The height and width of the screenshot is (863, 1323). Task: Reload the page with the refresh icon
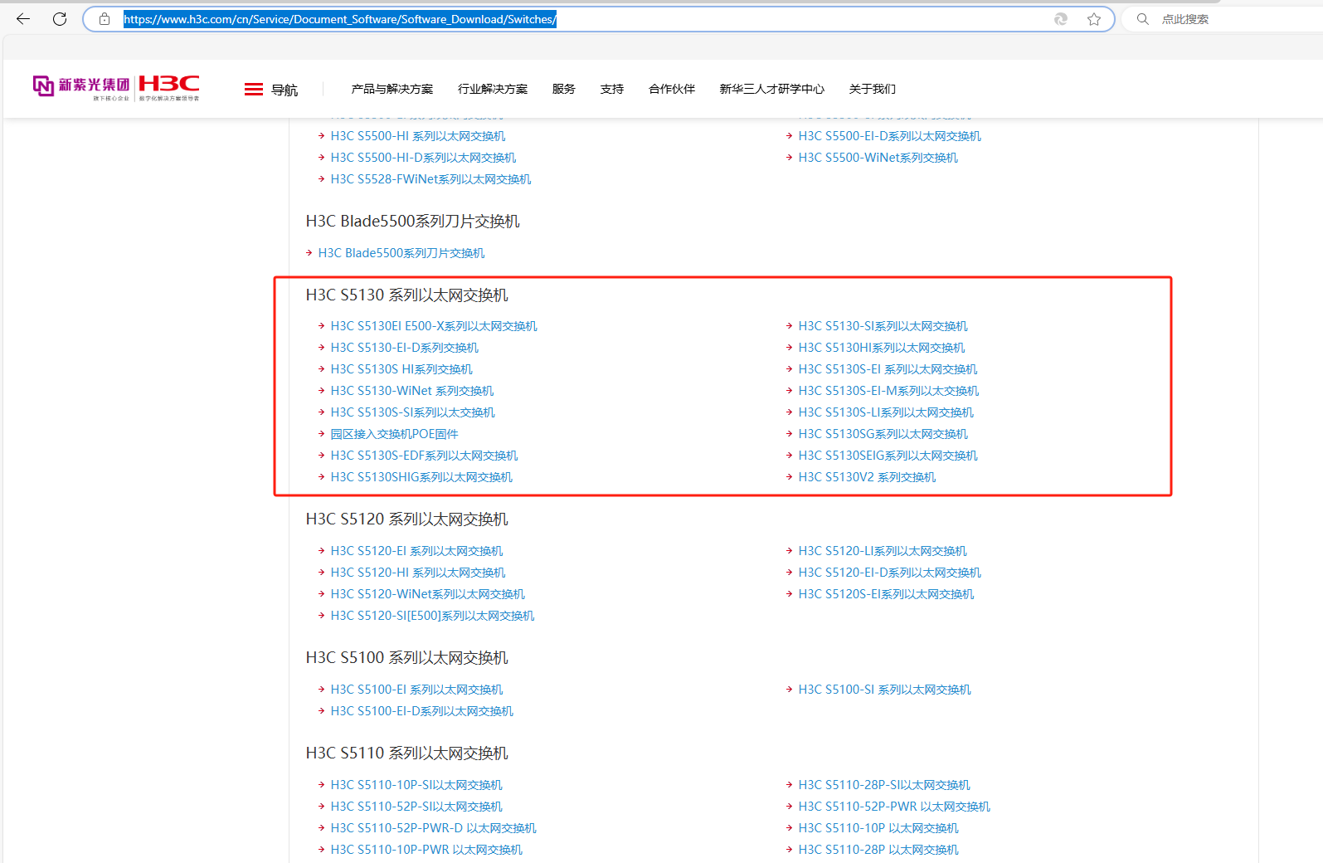(60, 19)
